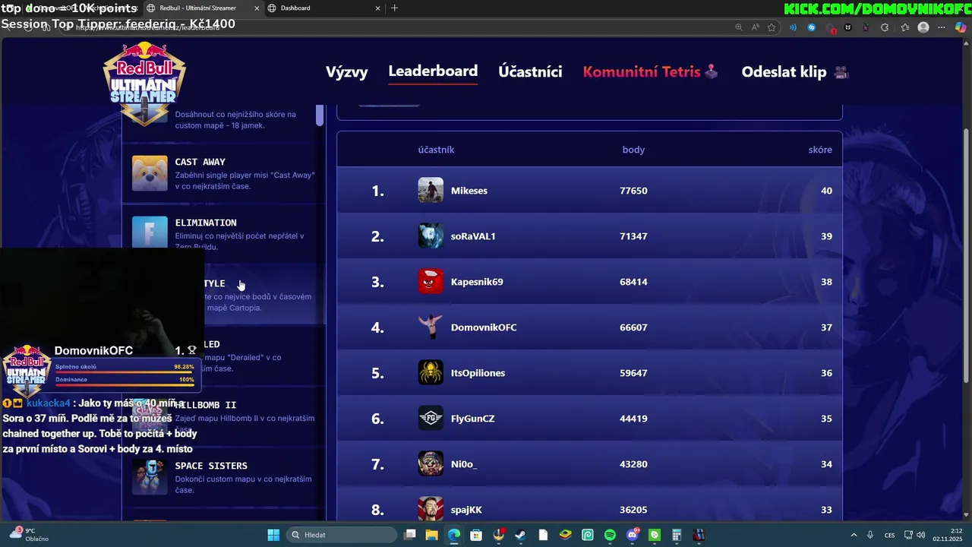Click the skóre column header

[820, 150]
